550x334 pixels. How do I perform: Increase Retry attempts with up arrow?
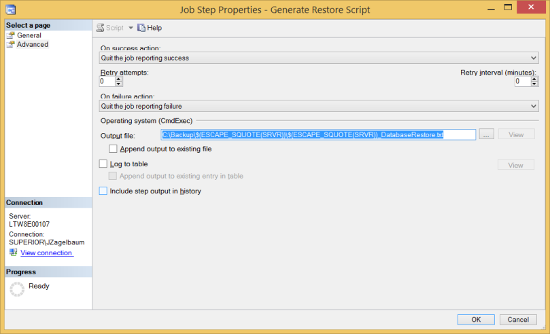click(x=118, y=79)
